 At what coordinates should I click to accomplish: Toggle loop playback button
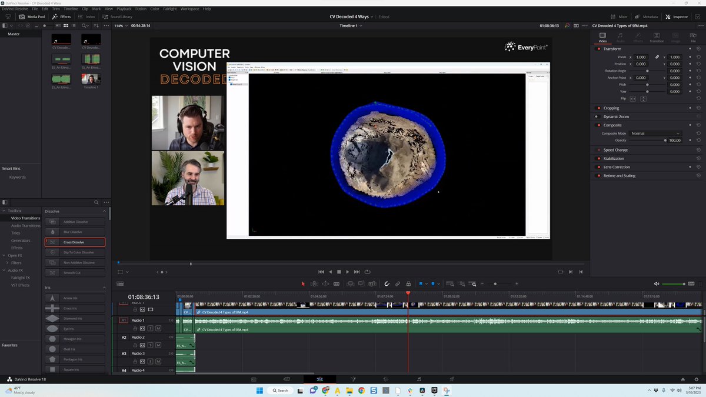(x=367, y=272)
